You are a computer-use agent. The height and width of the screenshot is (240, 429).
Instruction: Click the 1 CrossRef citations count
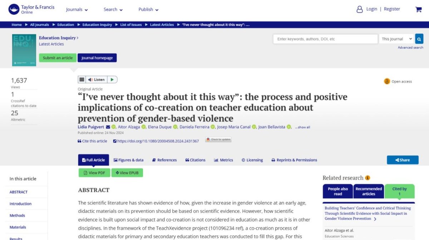click(13, 94)
